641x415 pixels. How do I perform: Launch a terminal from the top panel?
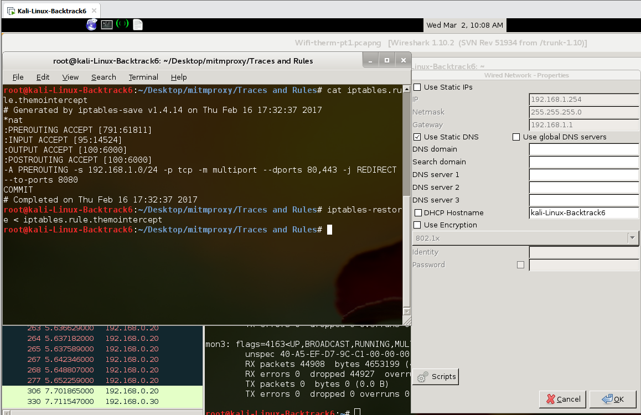click(106, 24)
